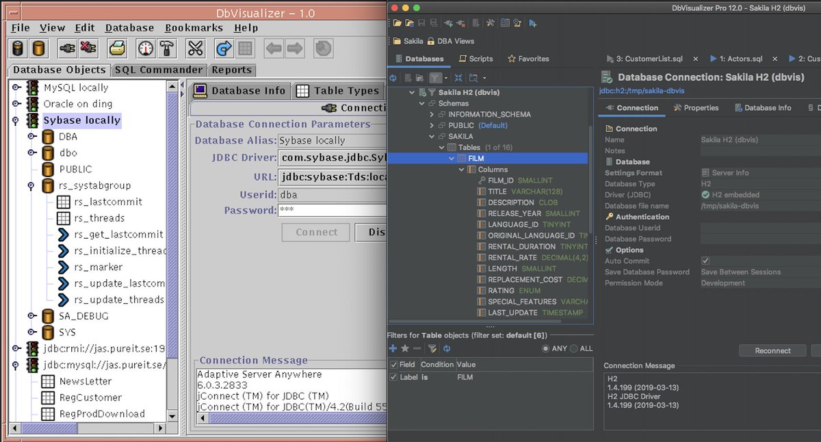
Task: Click the open folder icon in the Pro 12.0 toolbar
Action: (x=397, y=23)
